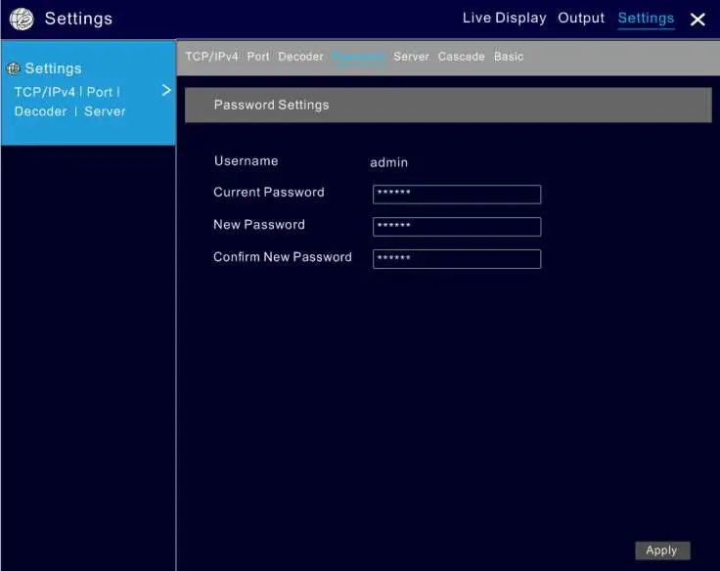The image size is (720, 571).
Task: Click the 'Confirm New Password' label
Action: pyautogui.click(x=283, y=257)
